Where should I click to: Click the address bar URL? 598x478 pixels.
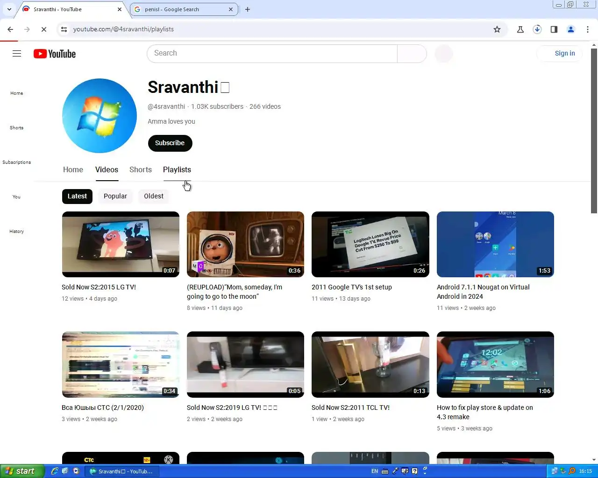point(123,29)
